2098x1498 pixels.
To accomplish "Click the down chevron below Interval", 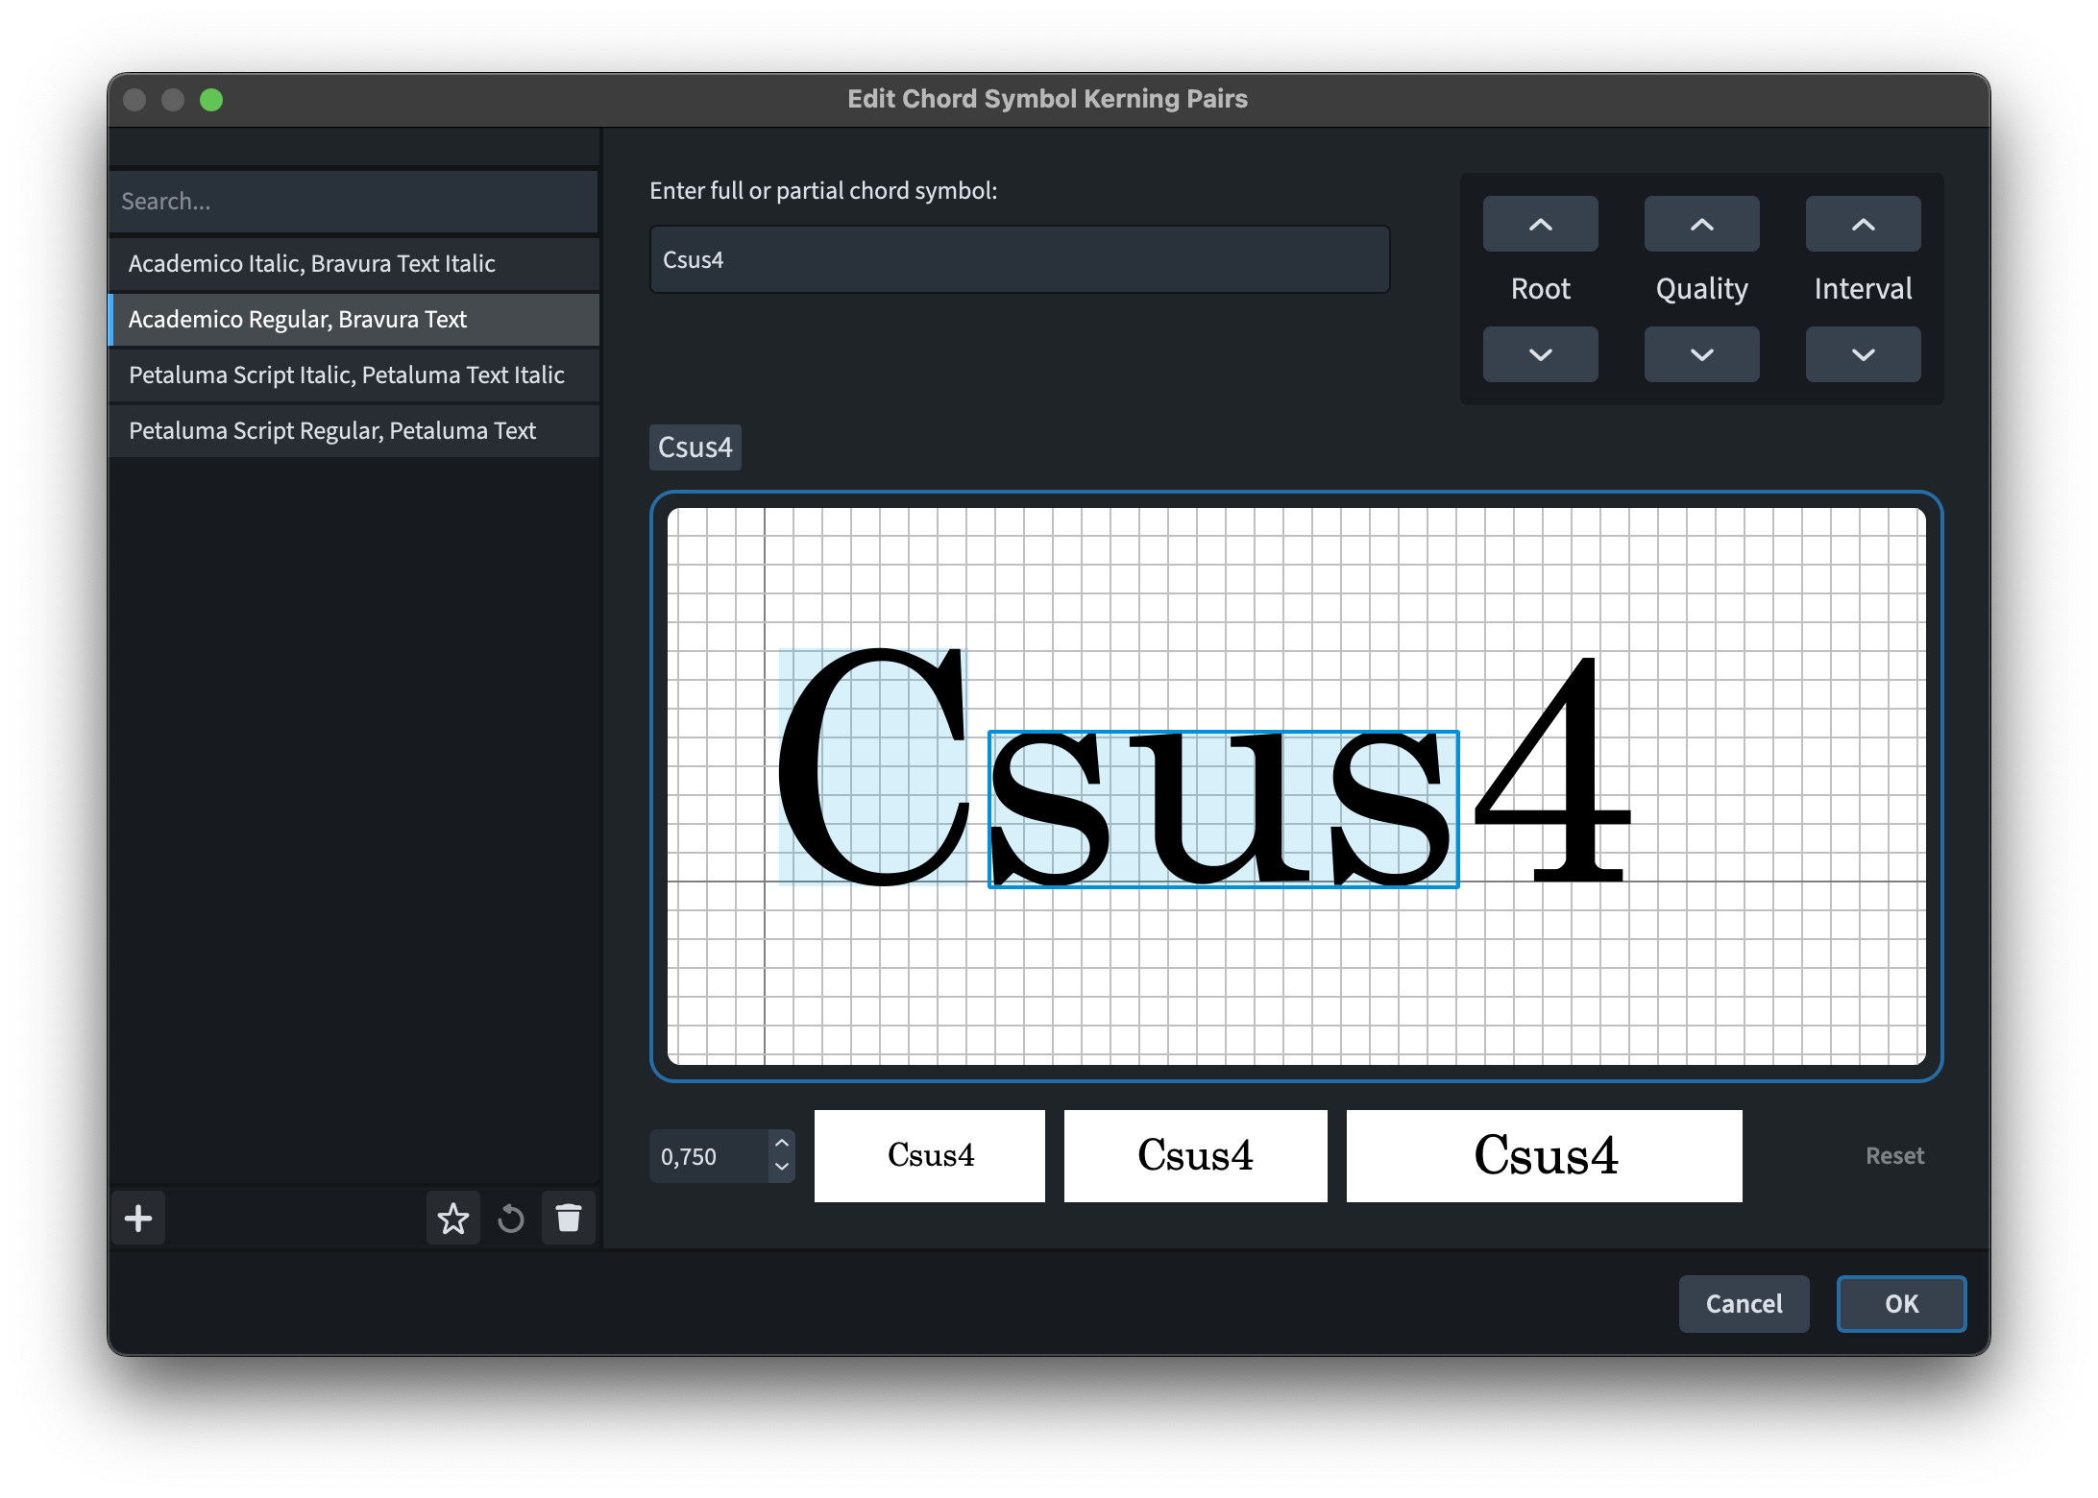I will (1863, 354).
